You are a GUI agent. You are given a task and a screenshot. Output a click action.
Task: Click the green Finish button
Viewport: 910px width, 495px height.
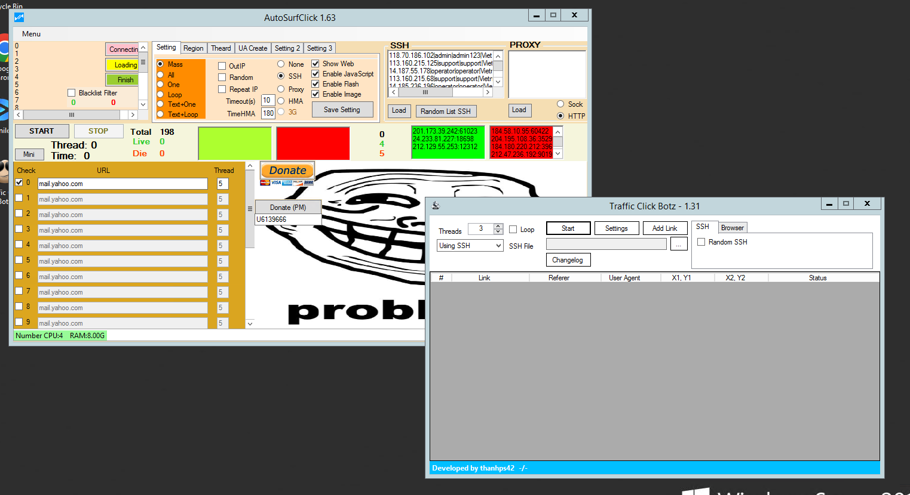point(123,79)
